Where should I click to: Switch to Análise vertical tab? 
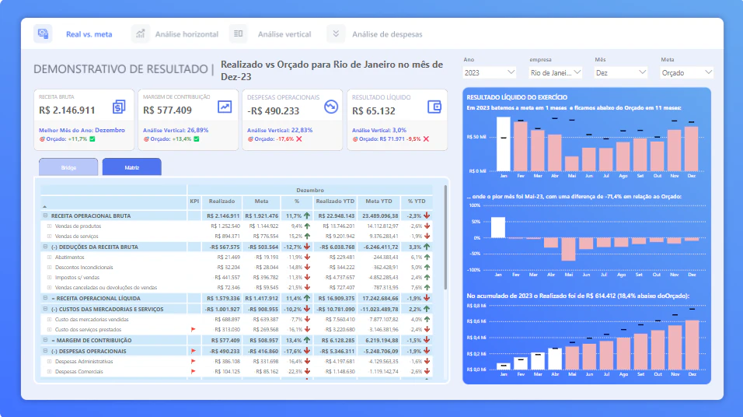click(284, 34)
